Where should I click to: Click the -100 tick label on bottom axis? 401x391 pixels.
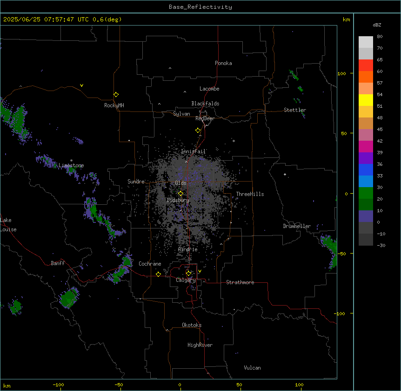58,384
